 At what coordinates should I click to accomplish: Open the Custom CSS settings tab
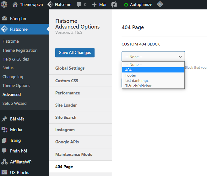click(67, 81)
